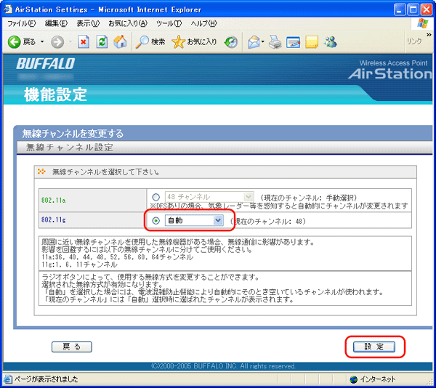
Task: Refresh the page with the reload icon
Action: 102,42
